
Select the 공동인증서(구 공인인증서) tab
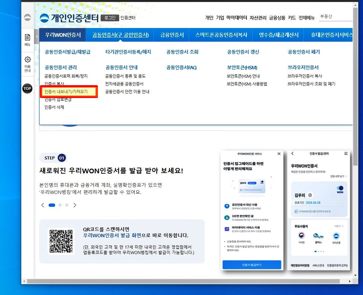[x=121, y=35]
